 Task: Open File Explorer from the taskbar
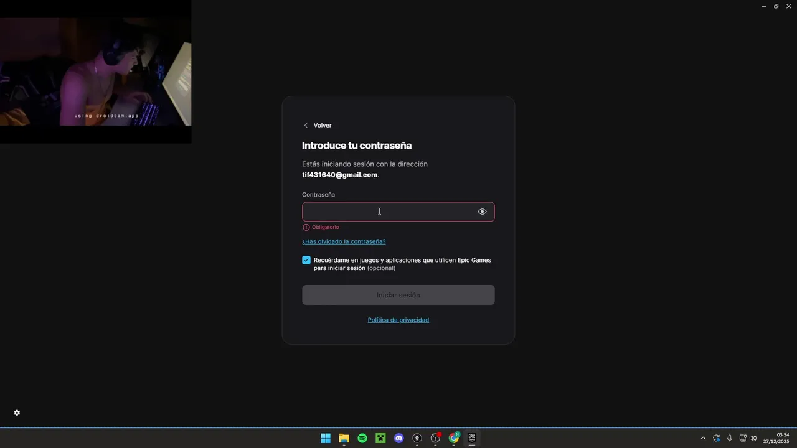(344, 438)
